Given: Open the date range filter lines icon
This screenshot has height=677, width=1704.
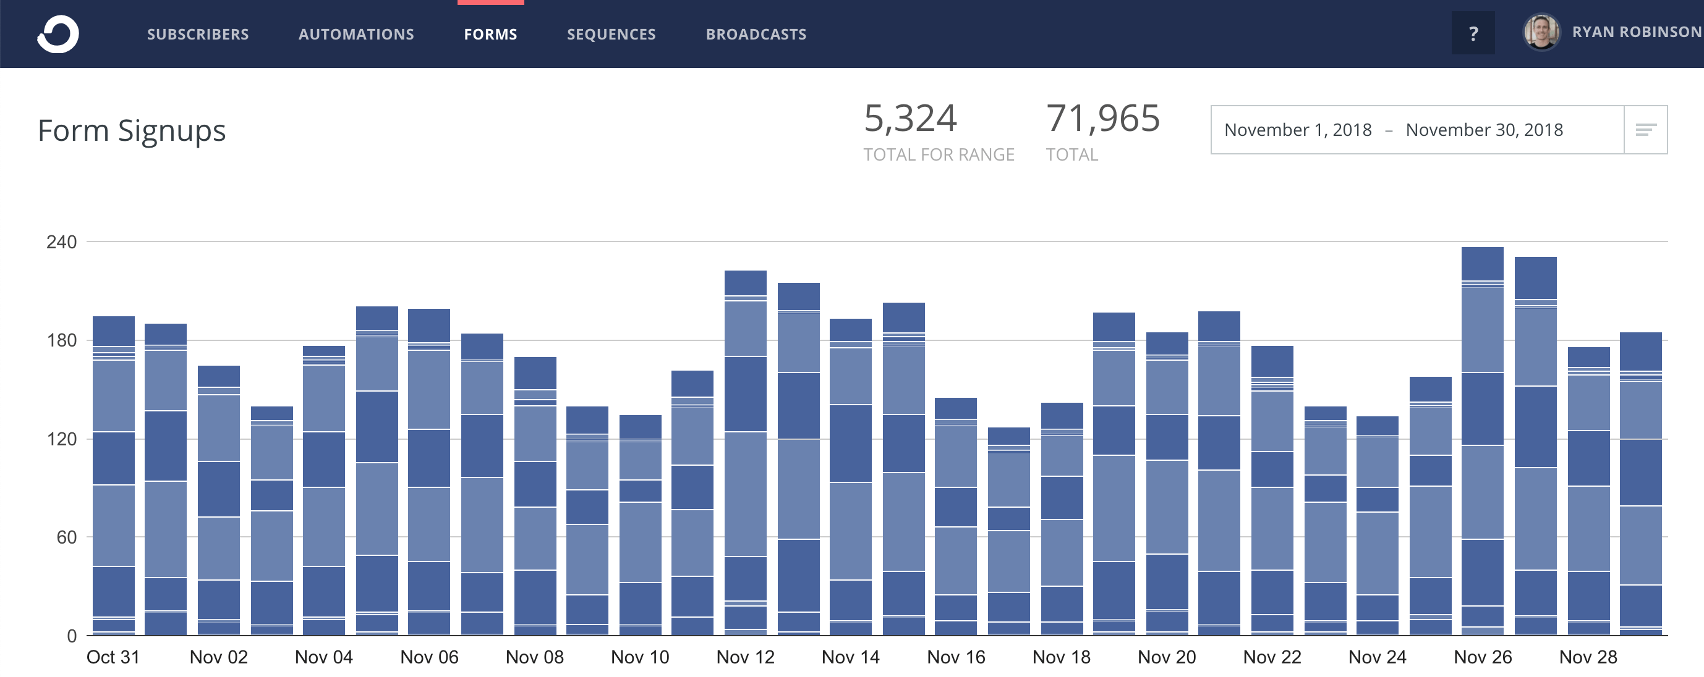Looking at the screenshot, I should tap(1645, 130).
